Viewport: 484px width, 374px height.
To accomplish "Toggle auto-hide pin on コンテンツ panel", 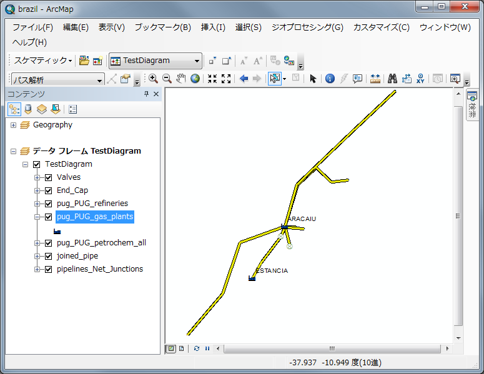I will [x=146, y=94].
